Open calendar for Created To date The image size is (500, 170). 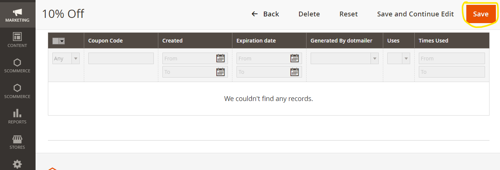coord(220,72)
